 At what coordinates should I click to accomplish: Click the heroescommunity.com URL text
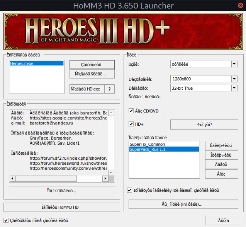(x=68, y=168)
